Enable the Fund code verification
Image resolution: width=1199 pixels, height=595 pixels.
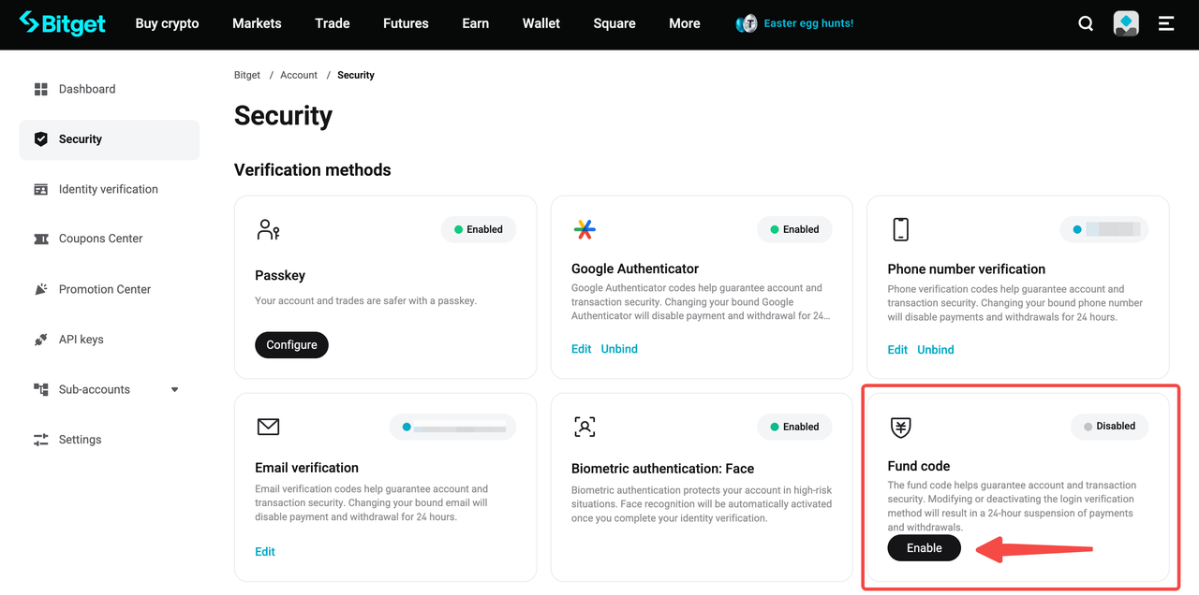point(924,547)
